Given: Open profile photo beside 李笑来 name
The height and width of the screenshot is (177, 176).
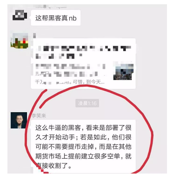Looking at the screenshot, I should 19,120.
